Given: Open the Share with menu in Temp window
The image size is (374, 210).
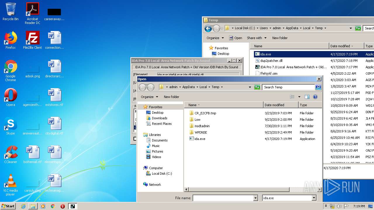Looking at the screenshot, I should 257,38.
